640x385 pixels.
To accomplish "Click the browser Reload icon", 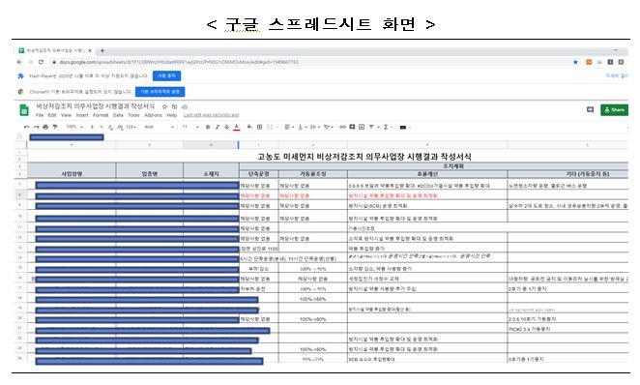I will click(x=41, y=62).
